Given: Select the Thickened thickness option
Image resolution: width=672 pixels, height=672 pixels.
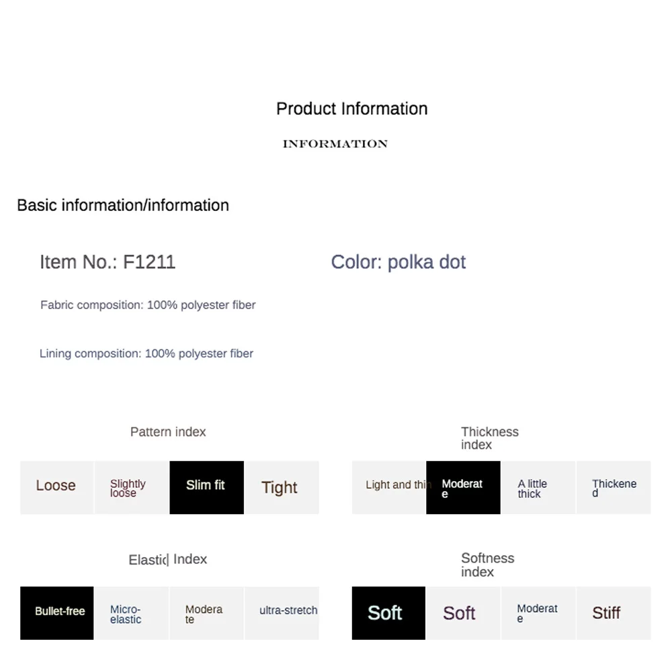Looking at the screenshot, I should coord(614,487).
